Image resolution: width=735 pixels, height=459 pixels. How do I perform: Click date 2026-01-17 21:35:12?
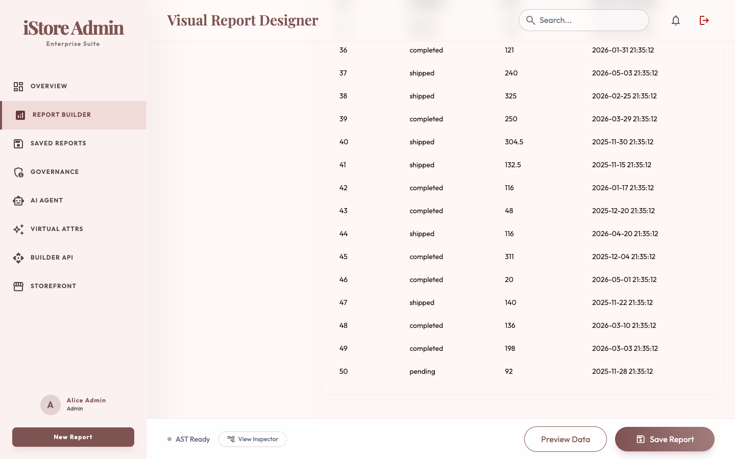click(x=623, y=188)
